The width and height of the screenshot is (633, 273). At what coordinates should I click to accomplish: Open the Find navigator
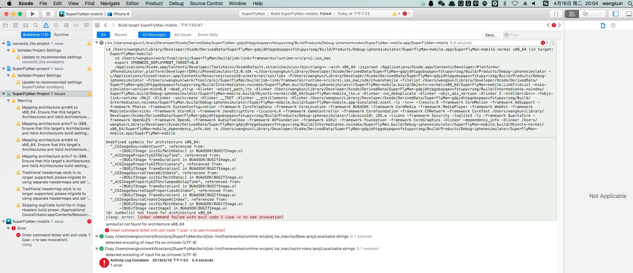[x=36, y=25]
